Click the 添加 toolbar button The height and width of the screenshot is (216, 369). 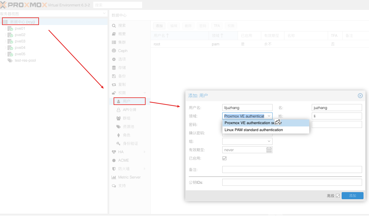point(159,26)
